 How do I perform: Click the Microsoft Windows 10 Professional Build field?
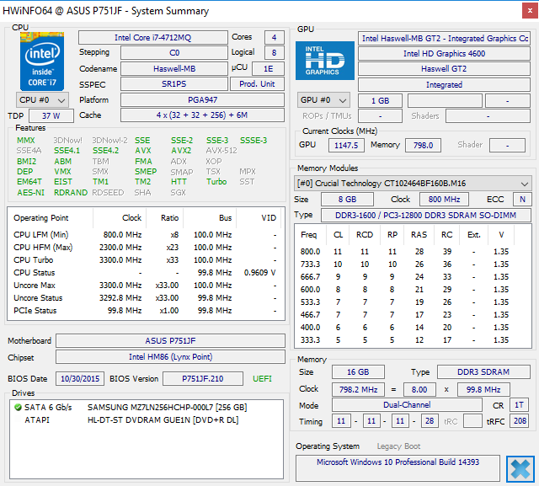point(398,468)
